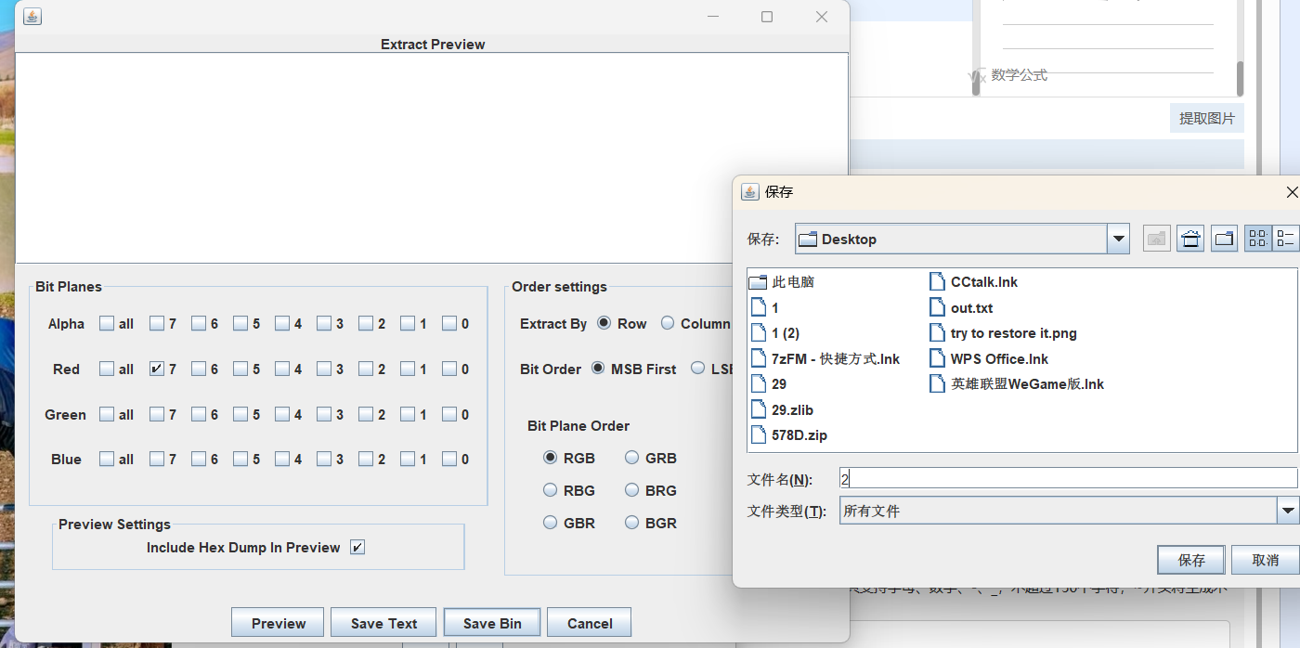1300x648 pixels.
Task: Select GRB bit plane order
Action: [x=631, y=458]
